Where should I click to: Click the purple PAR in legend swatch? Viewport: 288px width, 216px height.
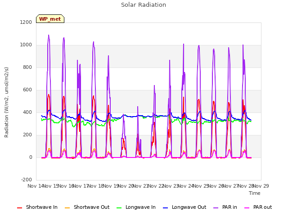click(216, 208)
